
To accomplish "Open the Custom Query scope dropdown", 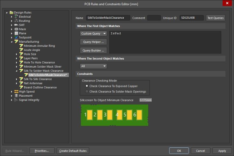I will pyautogui.click(x=93, y=34).
